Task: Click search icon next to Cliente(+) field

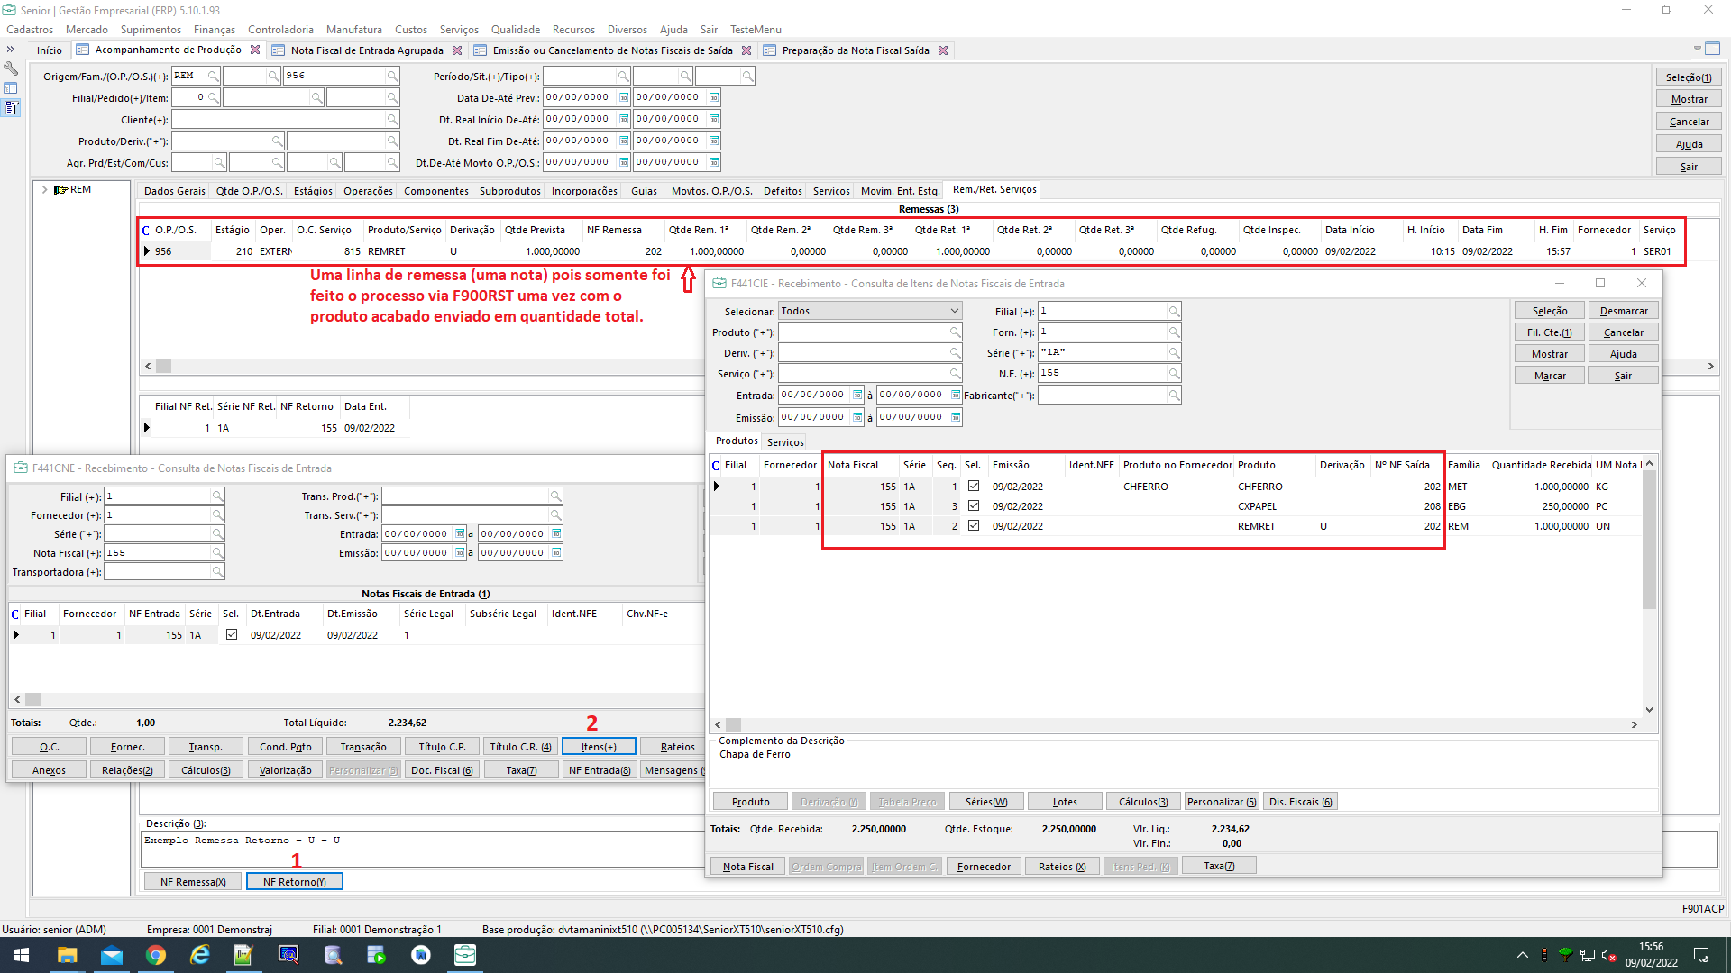Action: pyautogui.click(x=392, y=120)
